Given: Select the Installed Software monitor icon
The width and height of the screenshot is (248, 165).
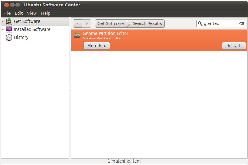Looking at the screenshot, I should pos(9,30).
